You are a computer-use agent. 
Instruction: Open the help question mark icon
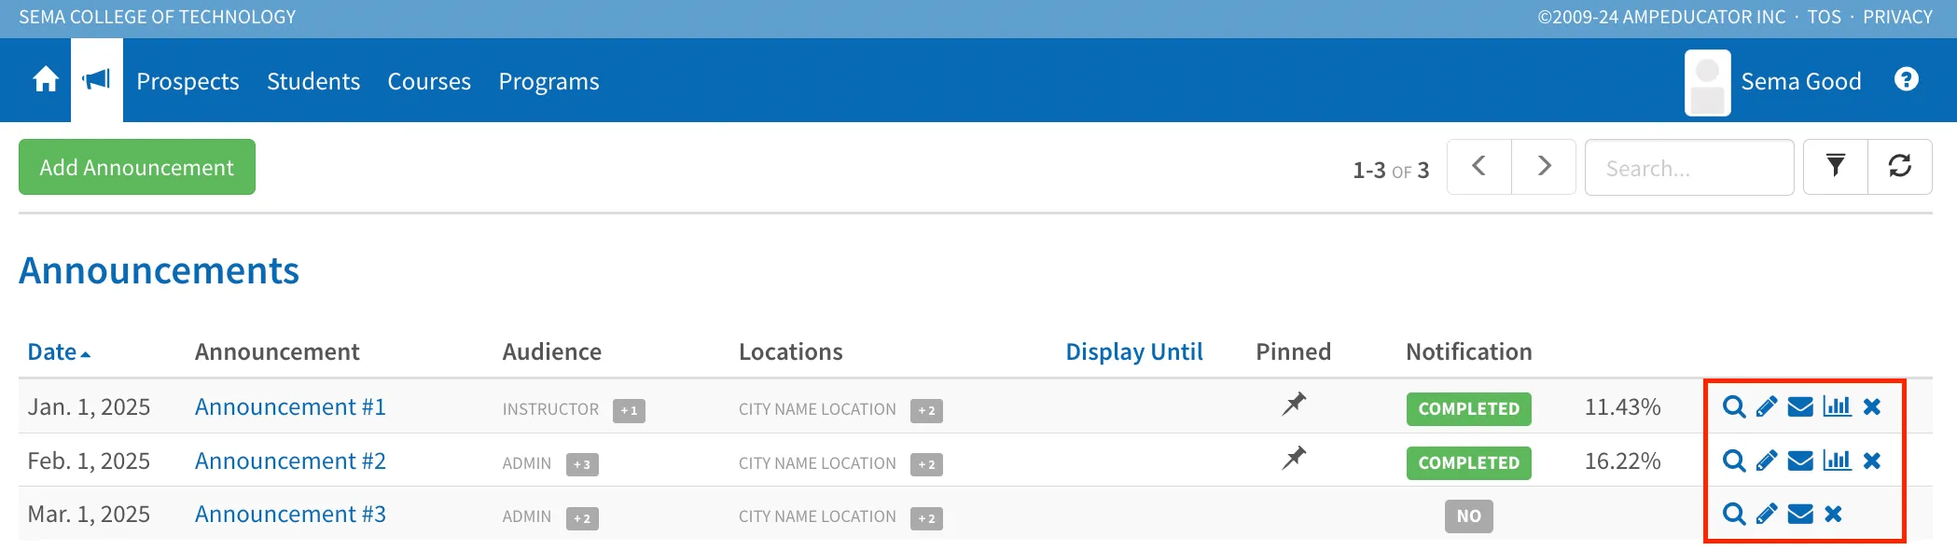tap(1907, 80)
